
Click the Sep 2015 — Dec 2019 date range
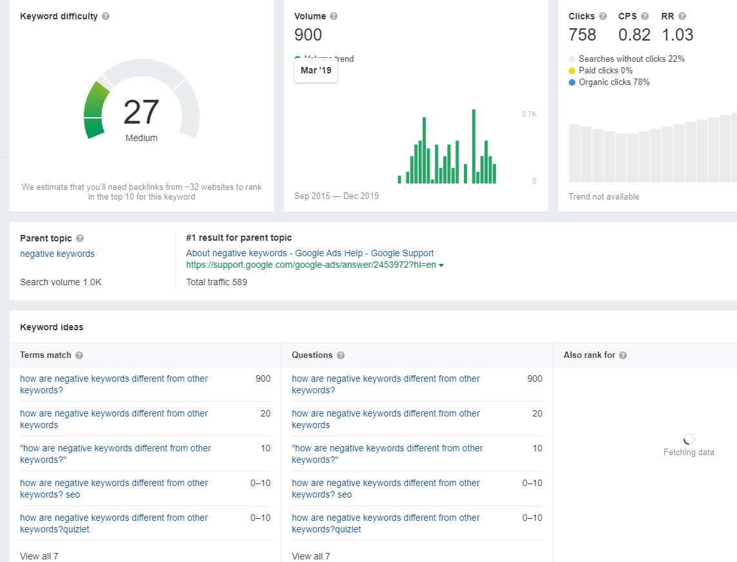tap(336, 196)
